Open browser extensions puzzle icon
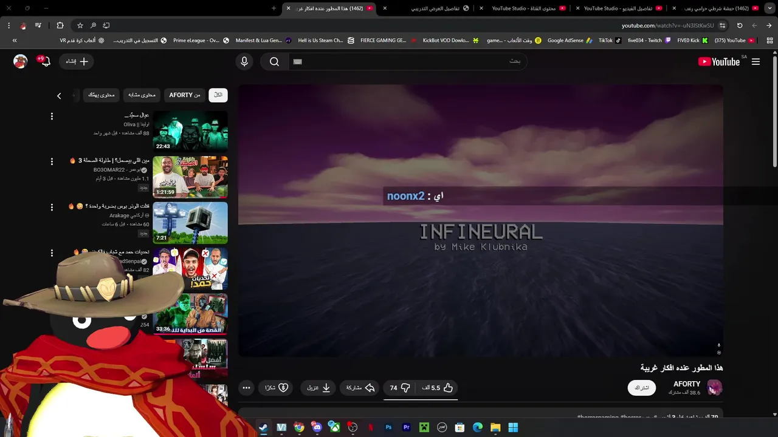This screenshot has width=778, height=437. (60, 25)
